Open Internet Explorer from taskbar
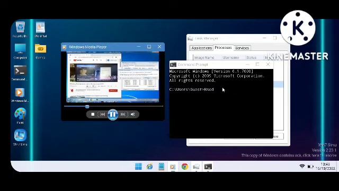The width and height of the screenshot is (339, 191). coord(149,166)
